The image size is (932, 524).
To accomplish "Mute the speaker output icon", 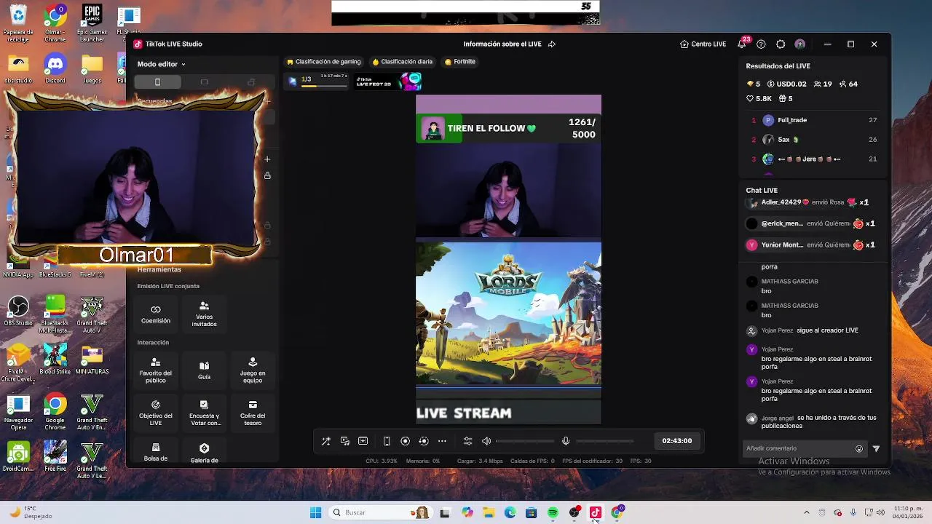I will coord(486,441).
